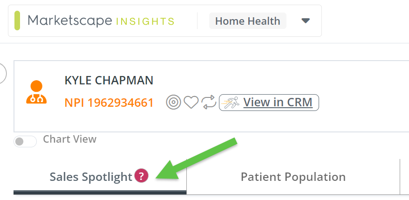Click the Marketscape wordmark text

(70, 21)
